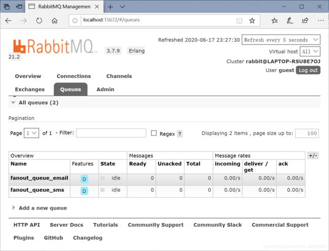Screen dimensions: 329x251
Task: Open the HTTP API link
Action: pyautogui.click(x=27, y=225)
